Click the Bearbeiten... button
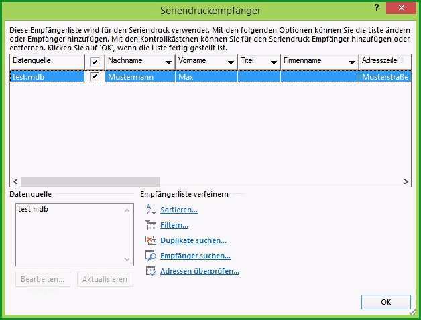 click(x=43, y=279)
